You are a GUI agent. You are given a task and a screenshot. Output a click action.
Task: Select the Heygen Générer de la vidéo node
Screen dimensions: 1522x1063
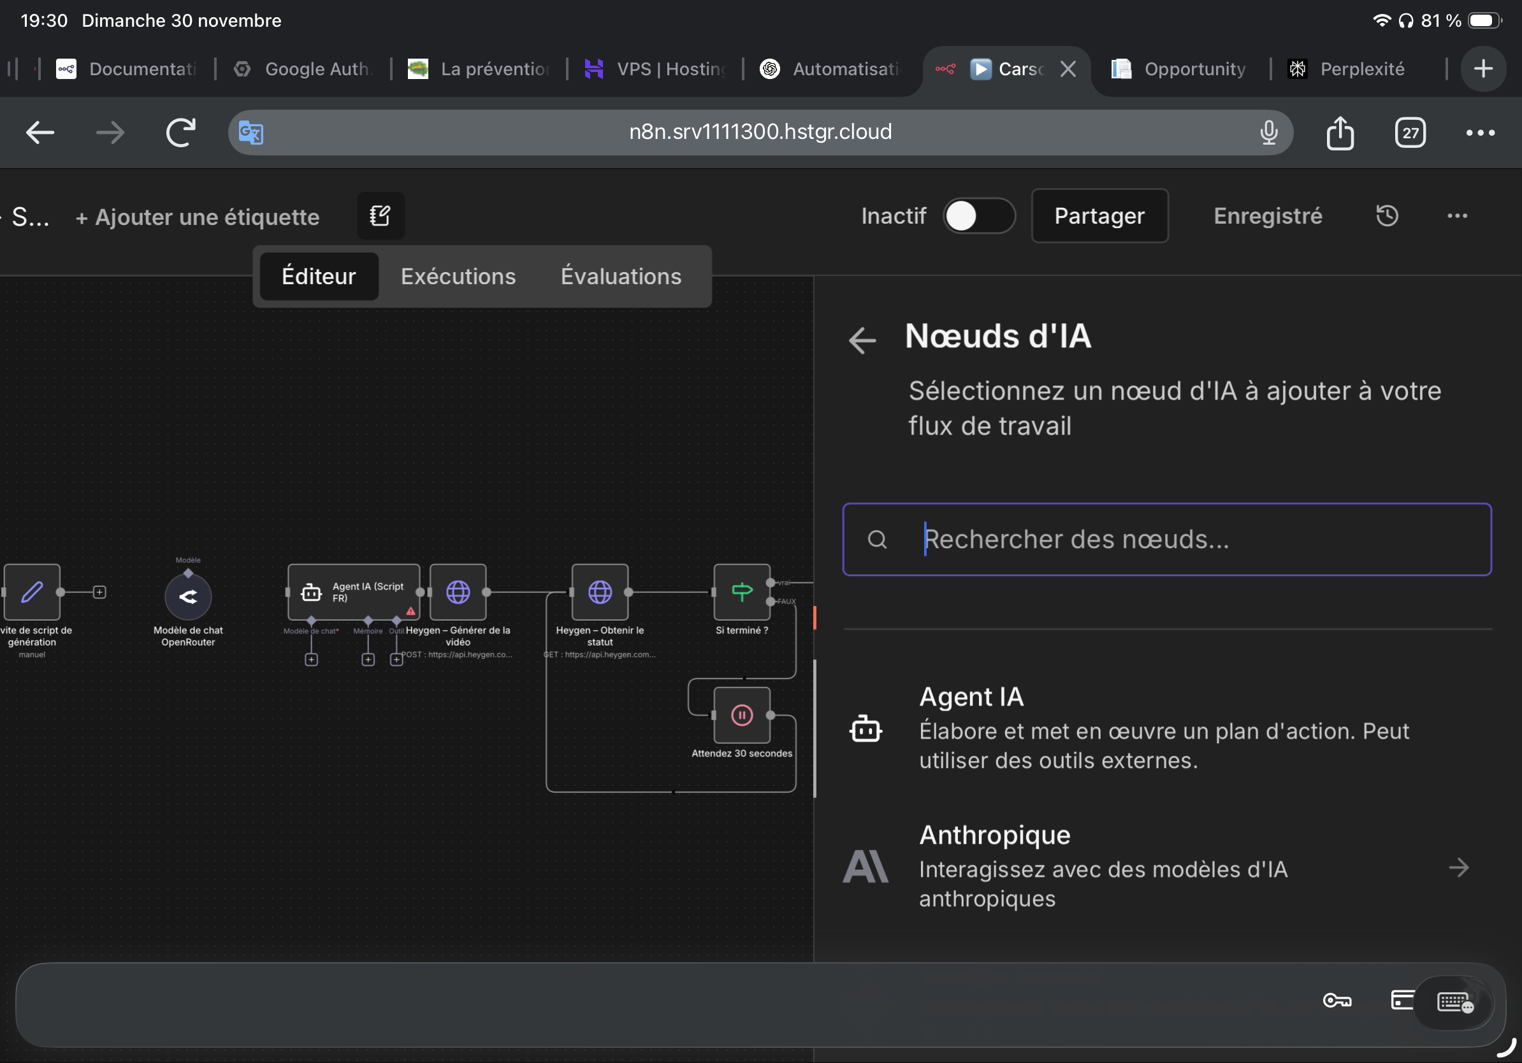coord(458,592)
